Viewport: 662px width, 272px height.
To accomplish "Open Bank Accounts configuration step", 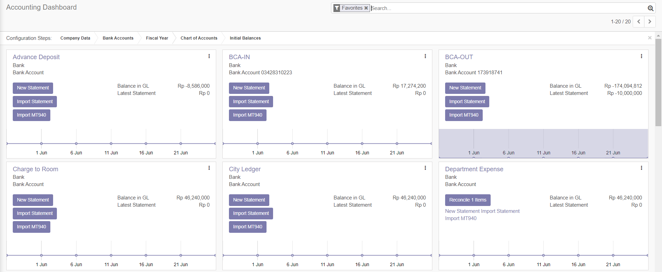I will click(x=118, y=38).
